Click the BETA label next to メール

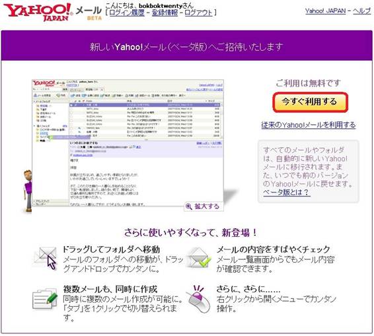pyautogui.click(x=94, y=19)
